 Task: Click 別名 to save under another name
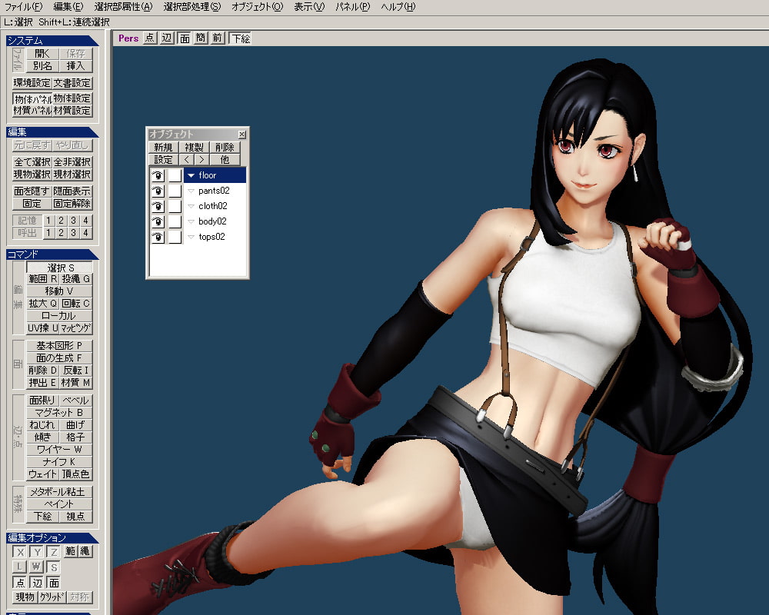pos(42,65)
